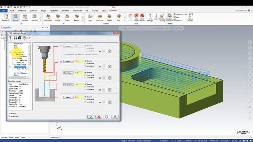Click the save parameters icon in dialog toolbar
This screenshot has width=253, height=142.
coord(15,38)
